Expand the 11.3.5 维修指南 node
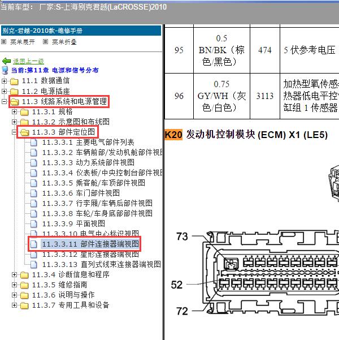This screenshot has width=339, height=340. pyautogui.click(x=14, y=285)
